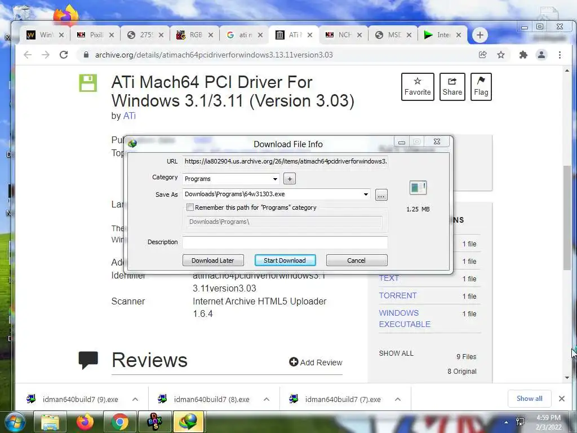Click the URL field in Download File Info

tap(285, 161)
